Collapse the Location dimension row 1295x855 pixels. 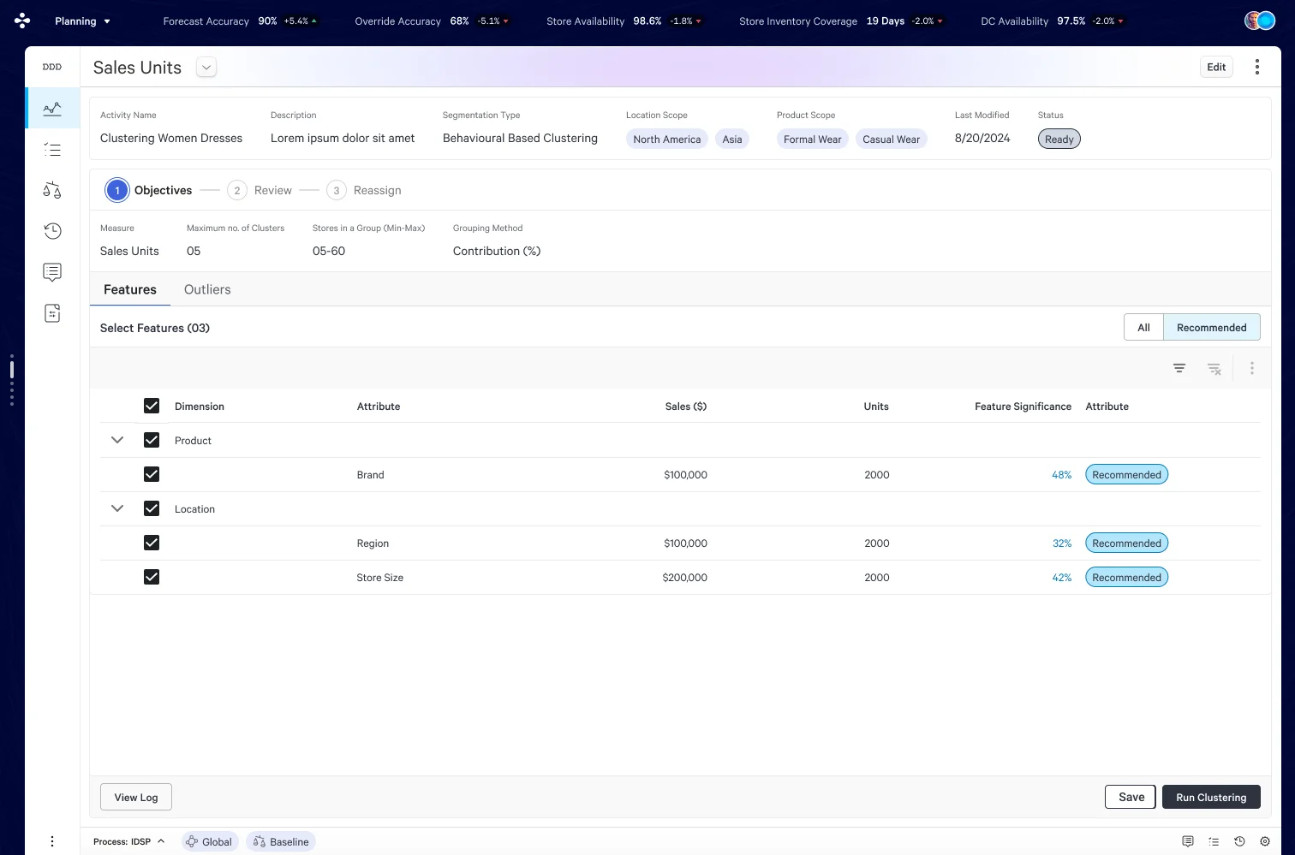click(117, 508)
